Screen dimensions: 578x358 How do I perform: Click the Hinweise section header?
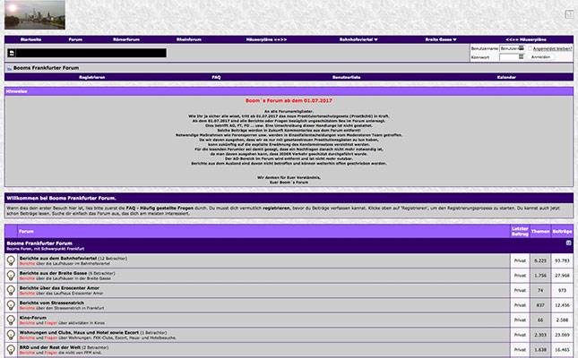pyautogui.click(x=289, y=91)
